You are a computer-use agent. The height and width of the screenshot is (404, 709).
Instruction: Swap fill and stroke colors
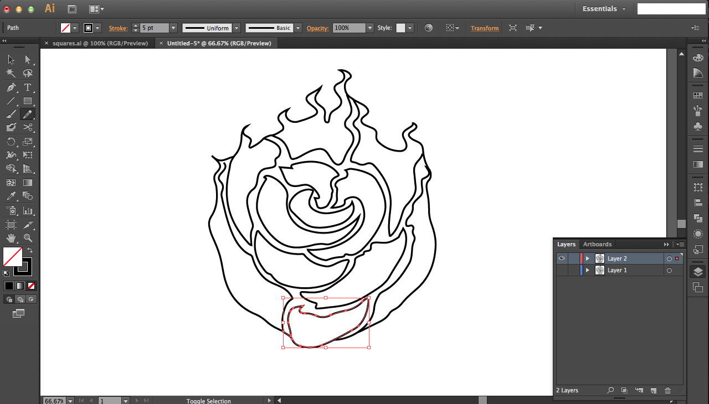[x=30, y=250]
